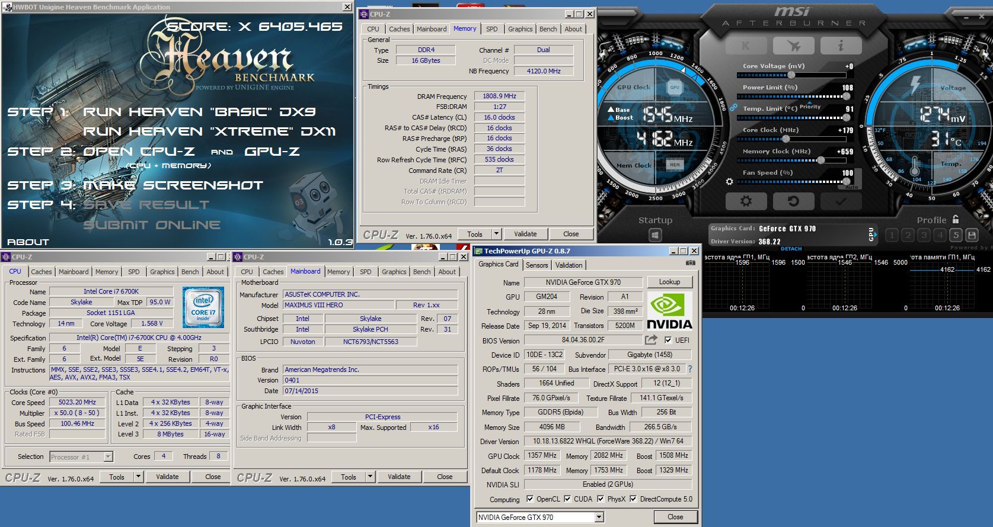993x527 pixels.
Task: Click the question mark beside Bus Interface
Action: click(x=689, y=369)
